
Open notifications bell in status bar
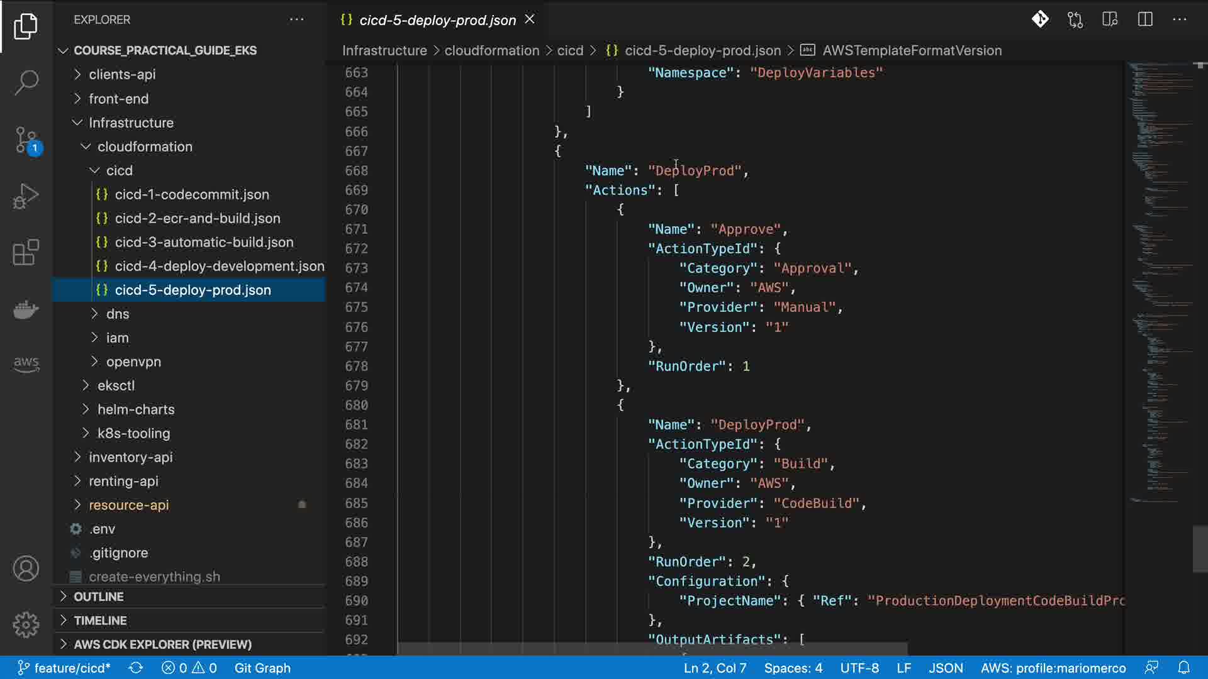tap(1183, 668)
